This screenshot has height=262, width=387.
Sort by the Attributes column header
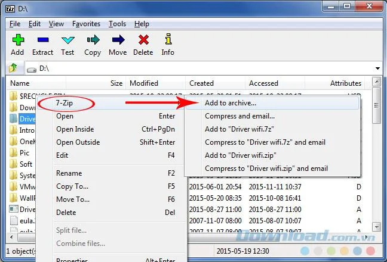coord(334,83)
